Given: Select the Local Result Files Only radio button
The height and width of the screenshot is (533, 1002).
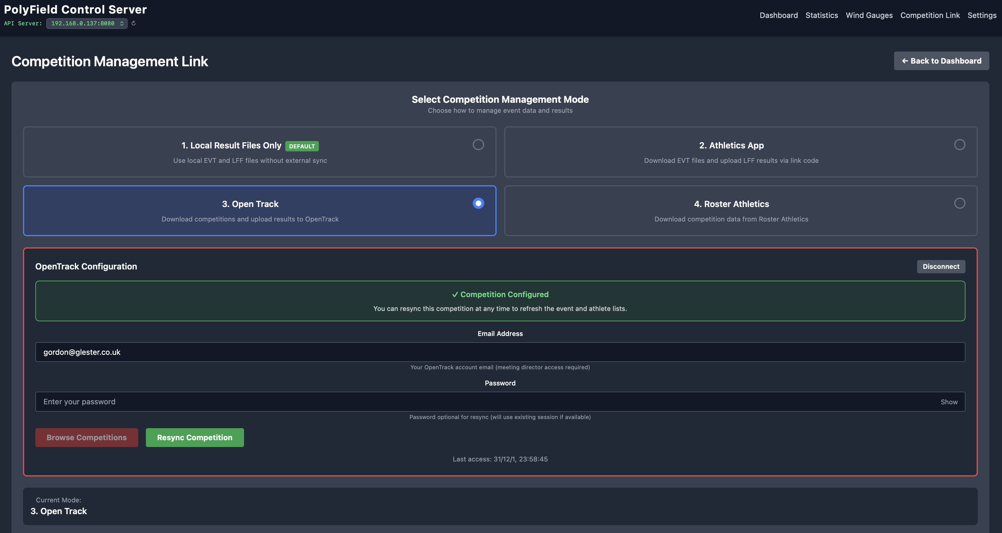Looking at the screenshot, I should click(478, 145).
